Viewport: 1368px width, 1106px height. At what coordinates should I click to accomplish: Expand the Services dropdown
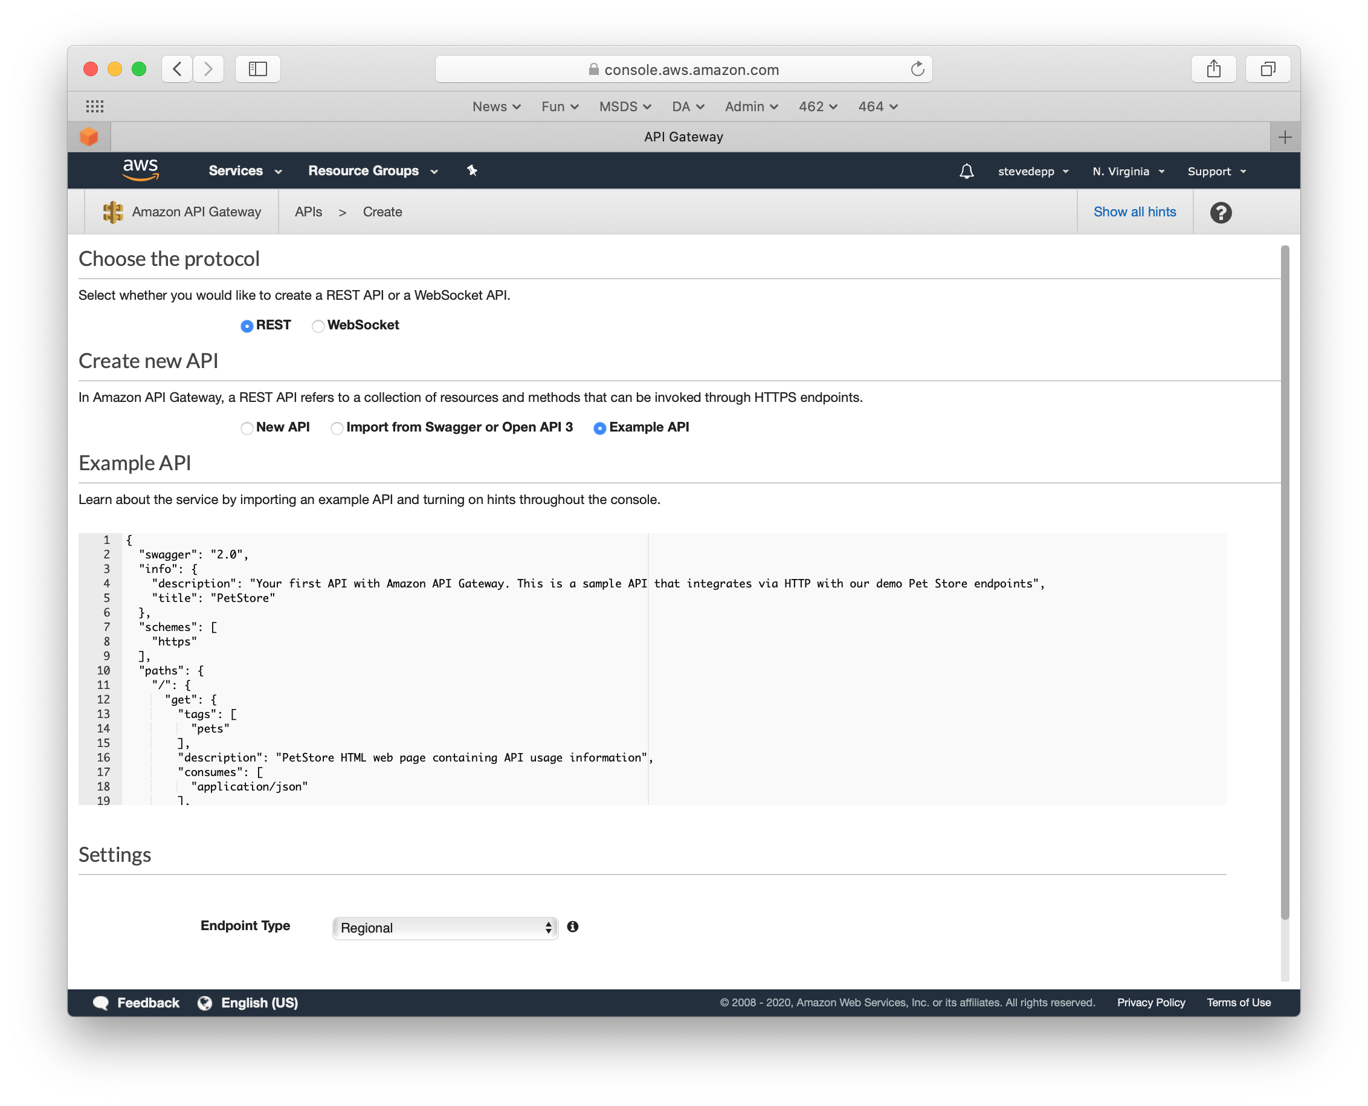245,171
